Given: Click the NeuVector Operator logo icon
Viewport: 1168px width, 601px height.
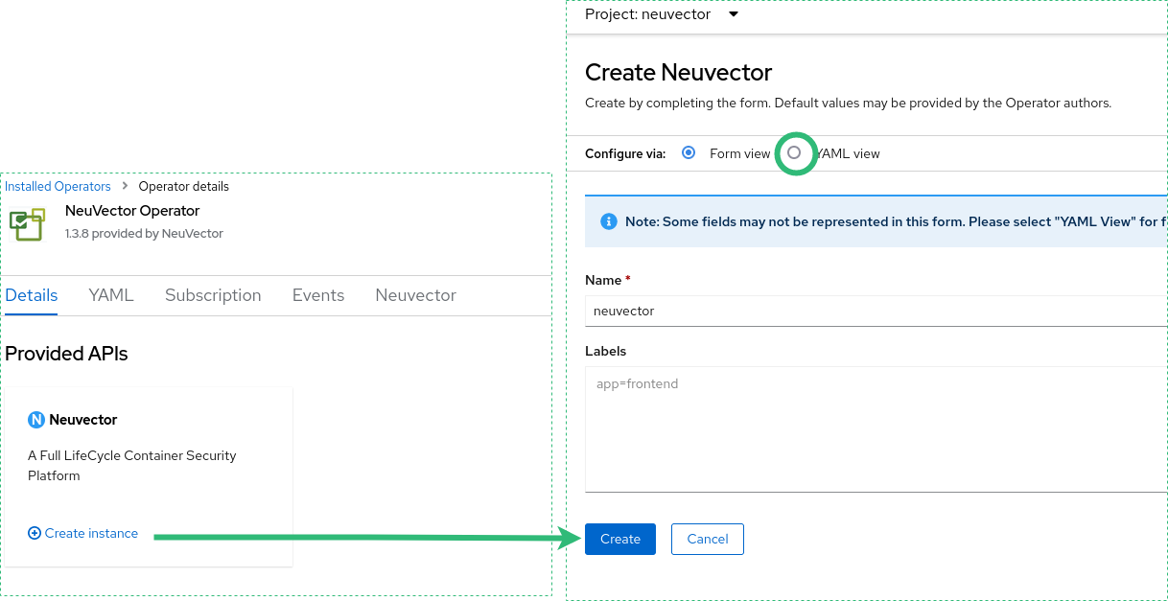Looking at the screenshot, I should tap(27, 222).
